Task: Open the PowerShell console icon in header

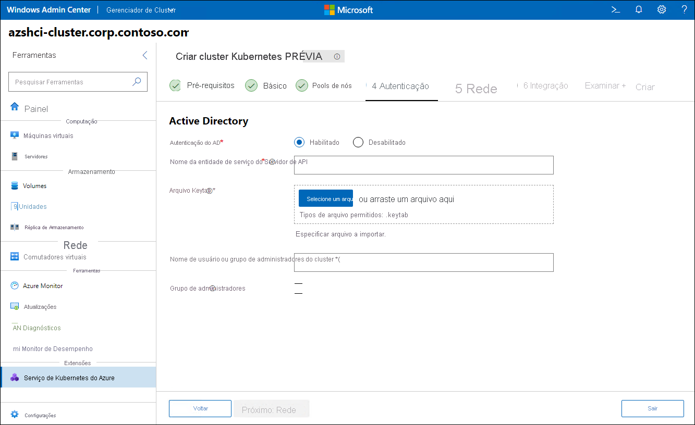Action: 615,9
